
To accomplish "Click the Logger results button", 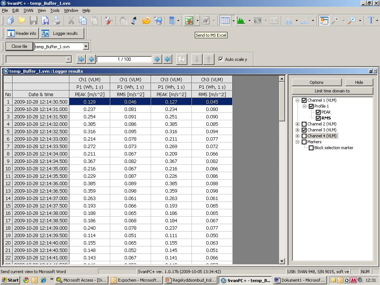I will 62,33.
